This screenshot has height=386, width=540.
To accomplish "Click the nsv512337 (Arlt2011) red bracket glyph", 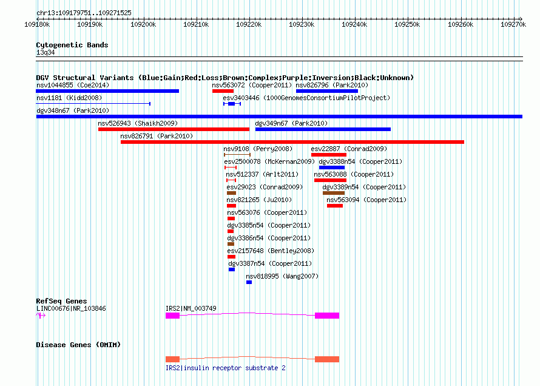I will pyautogui.click(x=231, y=180).
